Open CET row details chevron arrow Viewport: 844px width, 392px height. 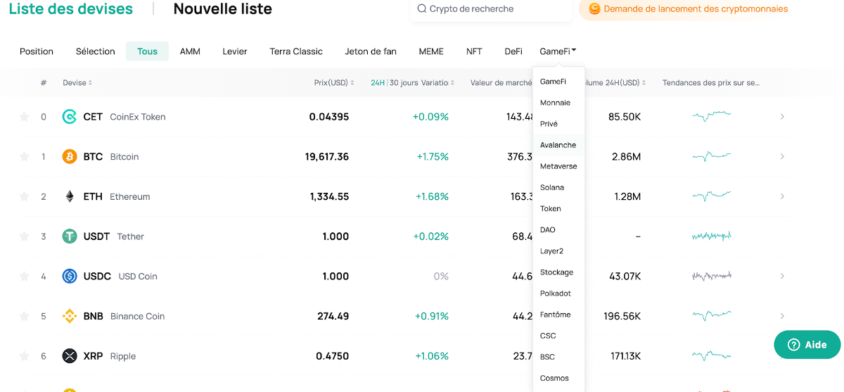782,117
